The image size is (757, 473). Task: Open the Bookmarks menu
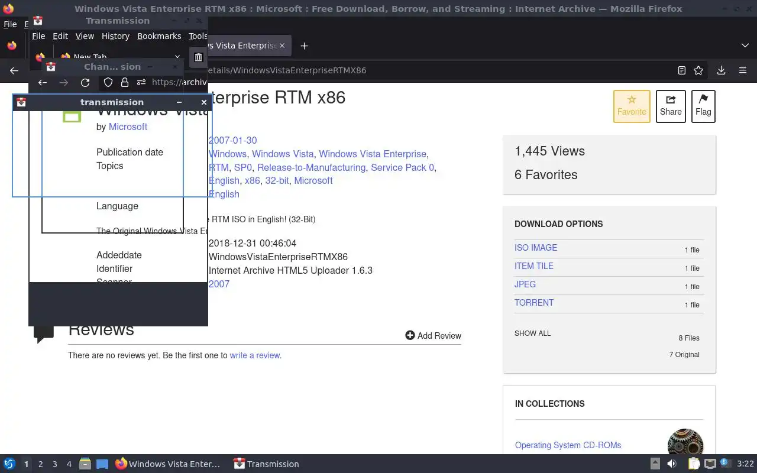[159, 36]
